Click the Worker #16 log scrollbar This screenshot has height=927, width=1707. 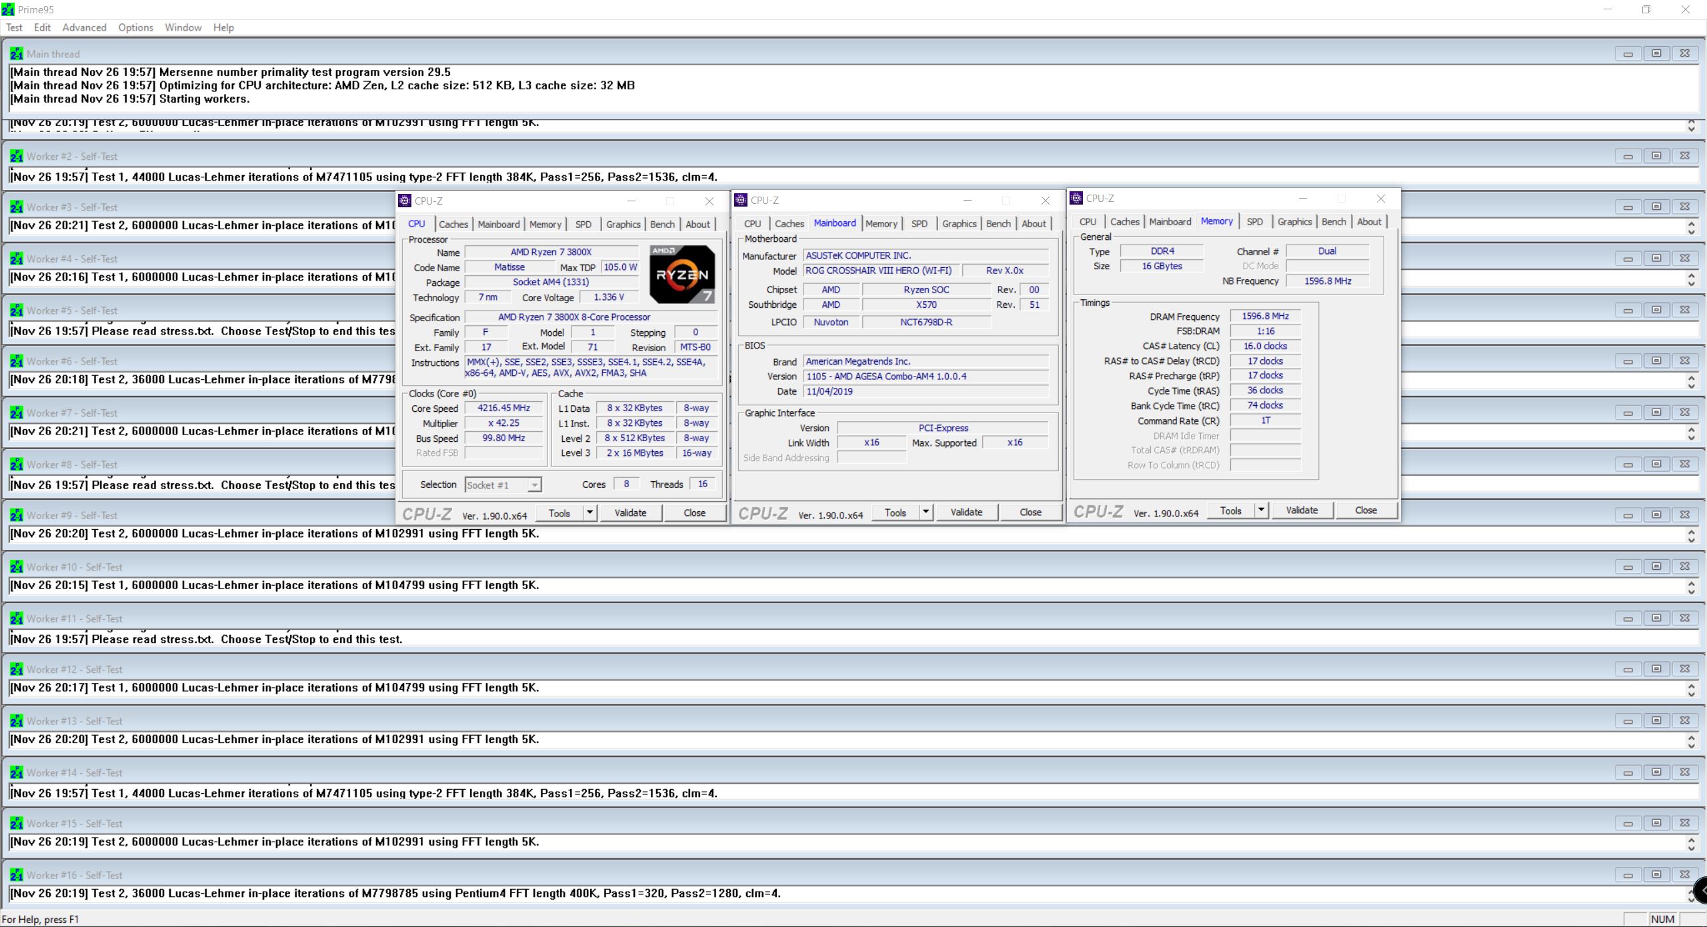point(1691,894)
